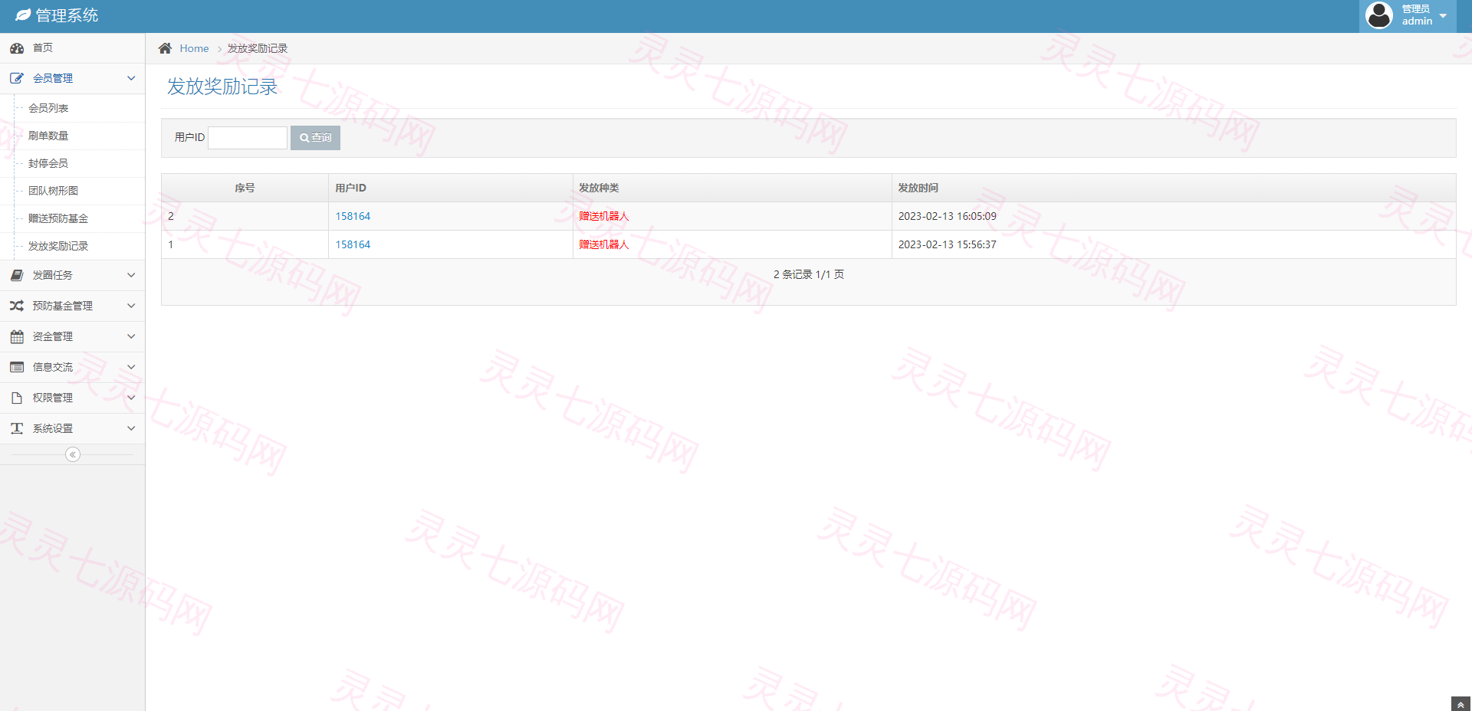This screenshot has width=1472, height=711.
Task: Open user 158164 link in row 2
Action: 353,216
